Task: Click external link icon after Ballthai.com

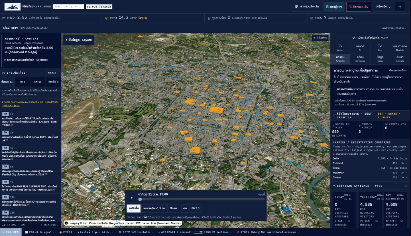Action: (x=54, y=190)
